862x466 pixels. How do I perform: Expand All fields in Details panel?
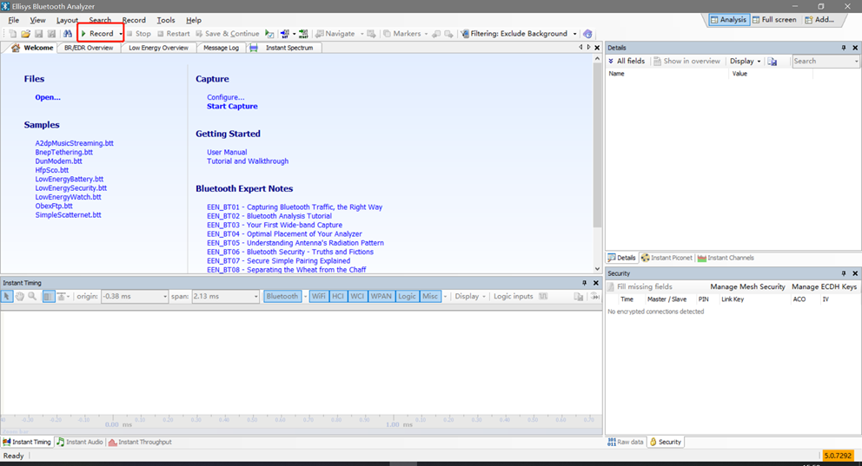627,61
